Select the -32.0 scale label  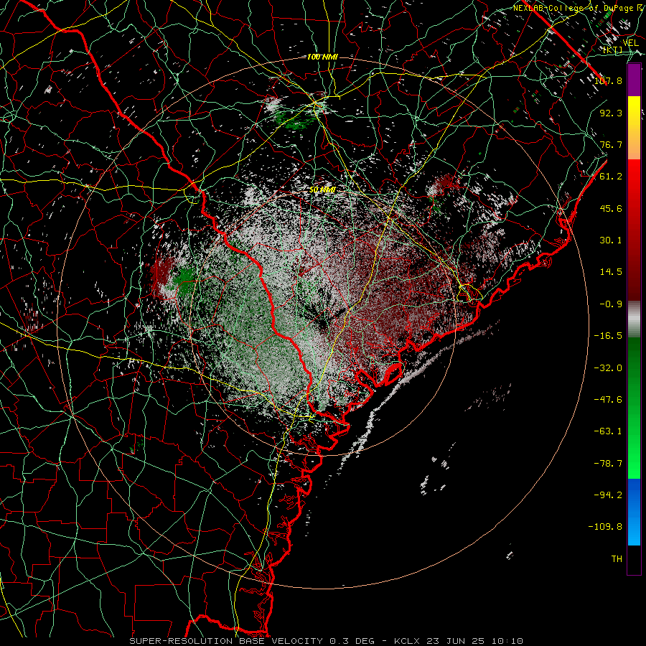tap(608, 368)
